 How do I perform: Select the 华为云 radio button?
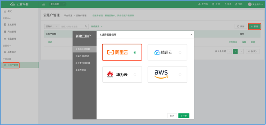[135, 75]
